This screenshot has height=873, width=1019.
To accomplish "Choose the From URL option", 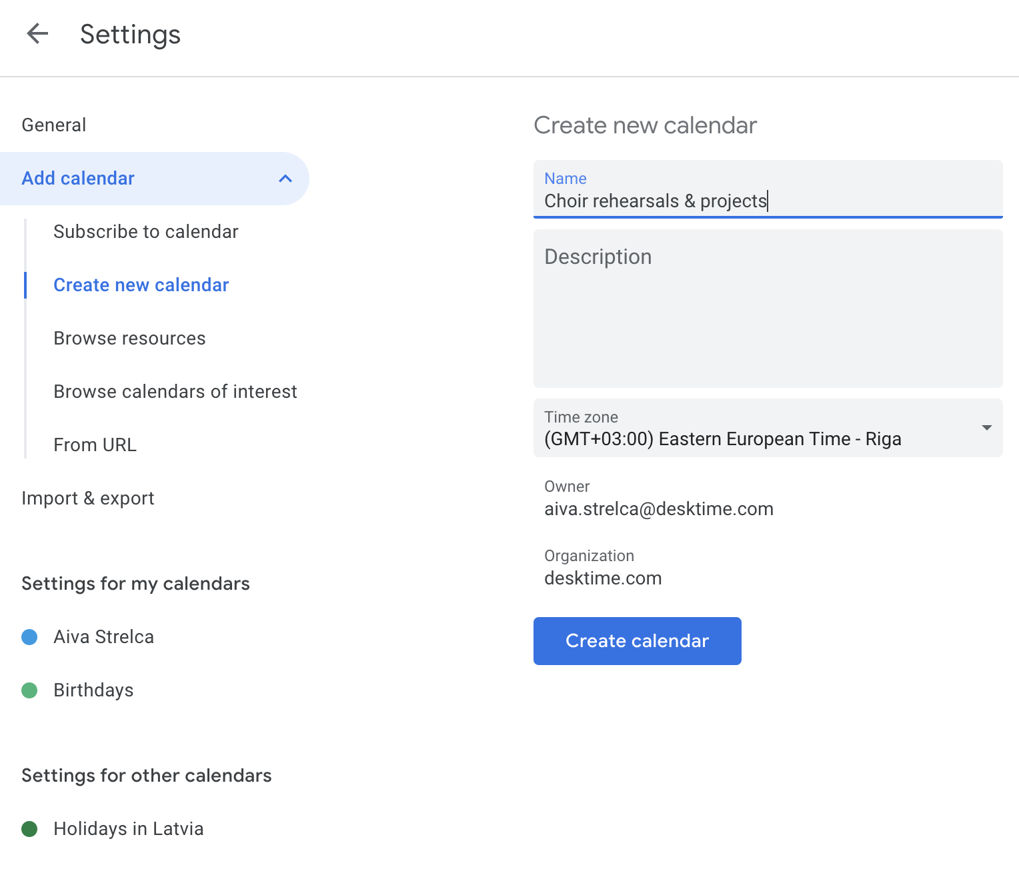I will pyautogui.click(x=95, y=445).
